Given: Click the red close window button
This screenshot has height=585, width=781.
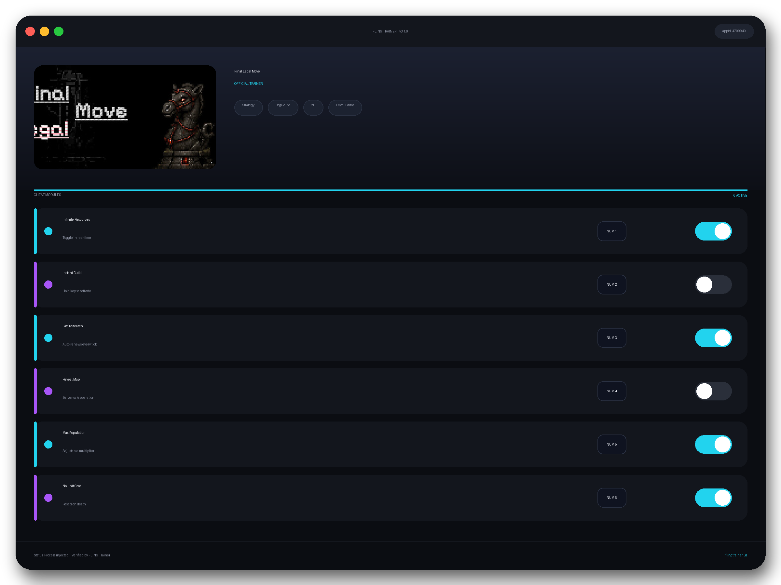Looking at the screenshot, I should pyautogui.click(x=30, y=32).
